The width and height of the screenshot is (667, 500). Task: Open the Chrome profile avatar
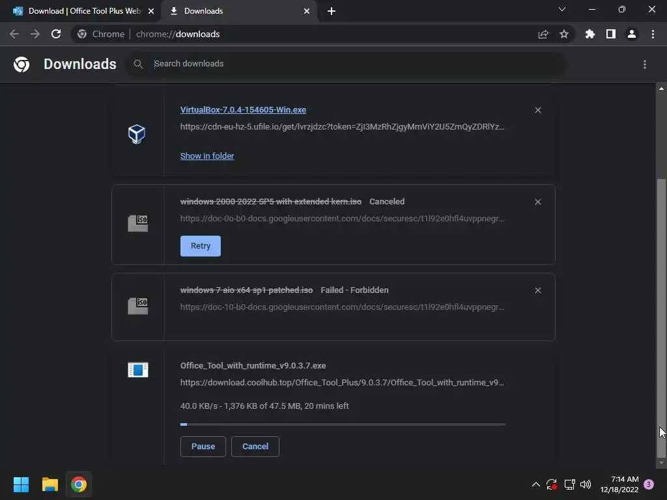pyautogui.click(x=632, y=34)
